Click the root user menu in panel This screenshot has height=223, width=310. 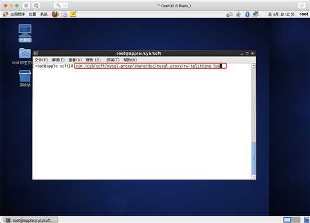click(x=304, y=14)
